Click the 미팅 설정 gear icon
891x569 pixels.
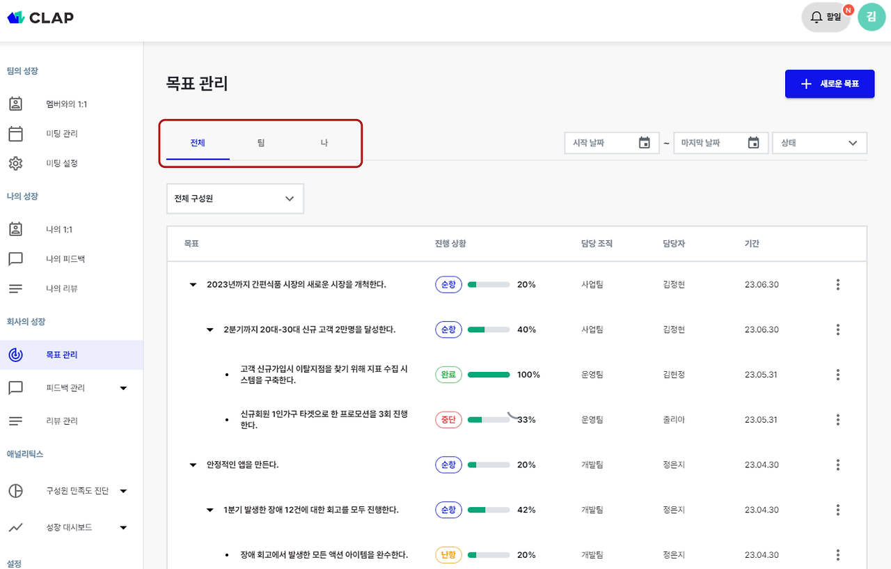pos(15,164)
